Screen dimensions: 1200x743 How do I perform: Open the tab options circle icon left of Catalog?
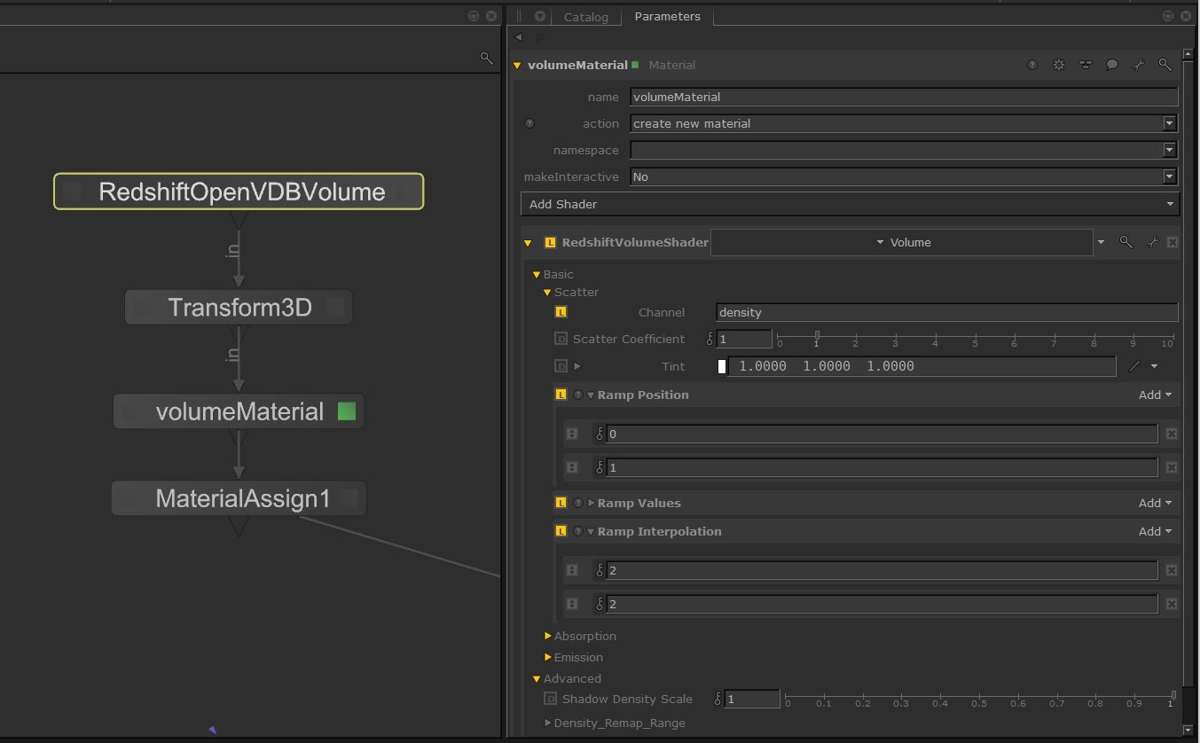[x=539, y=16]
